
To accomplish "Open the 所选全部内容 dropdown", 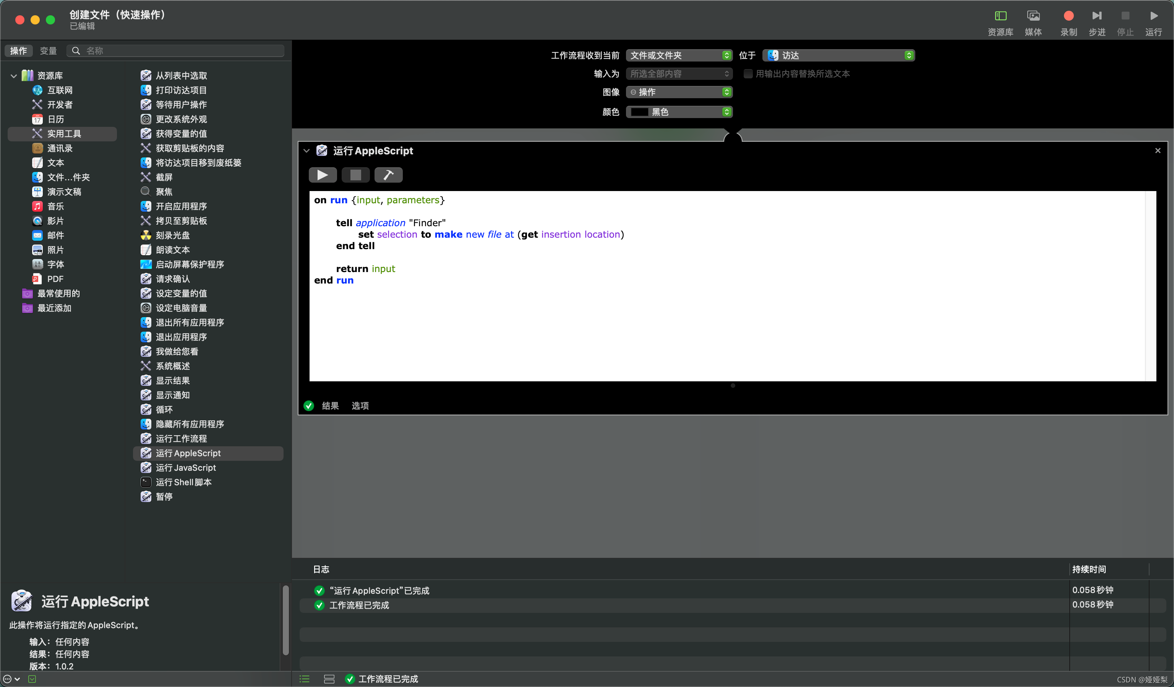I will (x=679, y=74).
